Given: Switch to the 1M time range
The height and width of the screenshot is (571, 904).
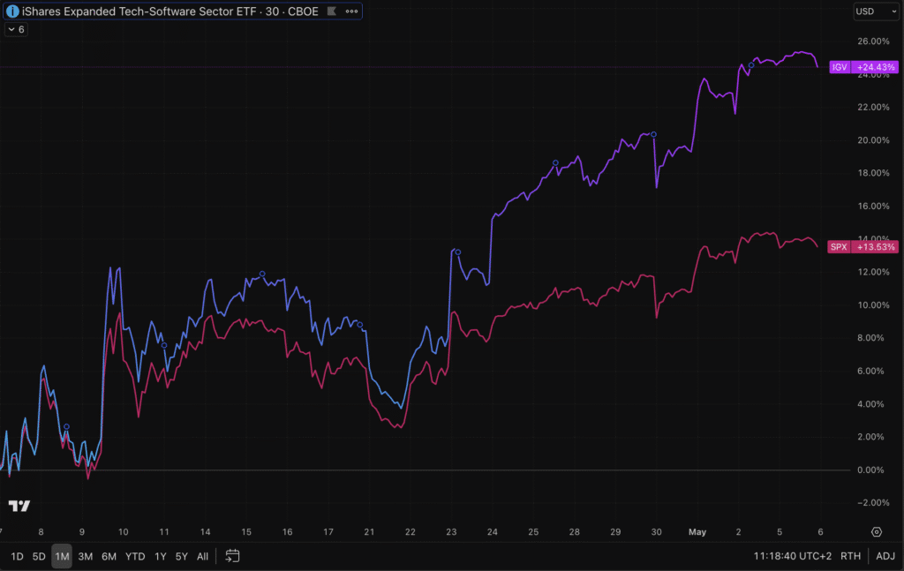Looking at the screenshot, I should [x=62, y=556].
